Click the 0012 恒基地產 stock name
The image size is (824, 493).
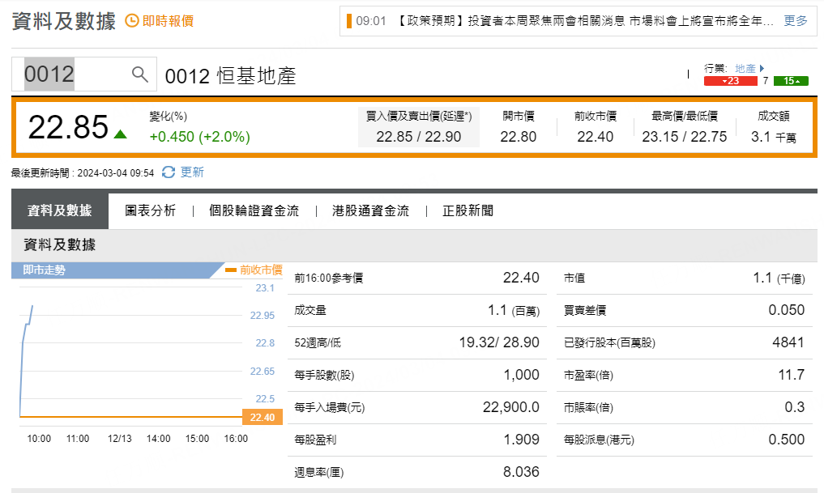231,76
